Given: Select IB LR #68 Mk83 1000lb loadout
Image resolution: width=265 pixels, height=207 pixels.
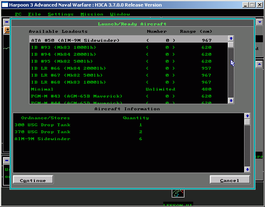Looking at the screenshot, I should click(x=129, y=82).
